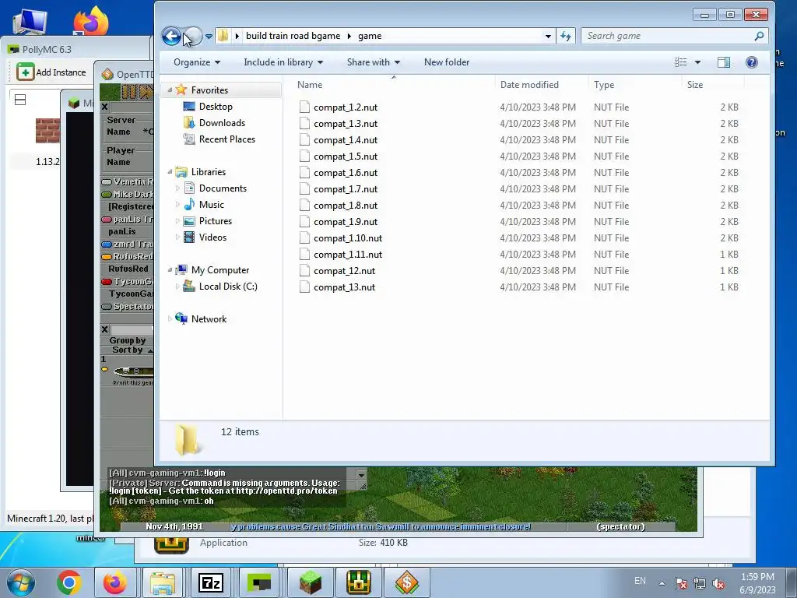Go back in Explorer navigation
Screen dimensions: 797x598
tap(171, 36)
